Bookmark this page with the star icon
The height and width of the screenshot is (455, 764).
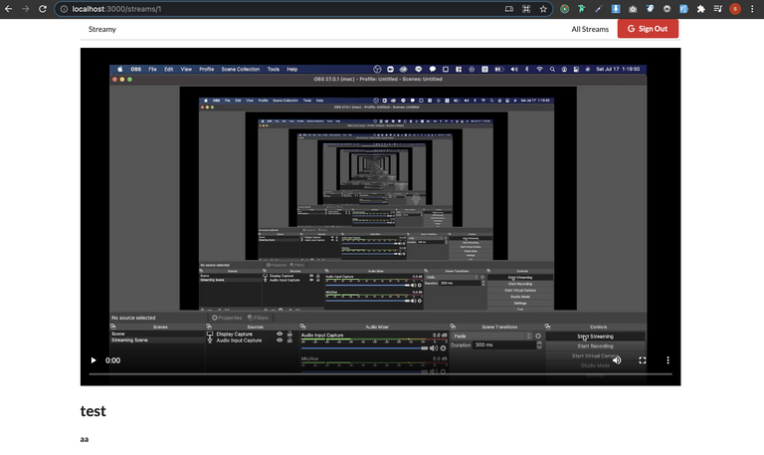pyautogui.click(x=543, y=9)
